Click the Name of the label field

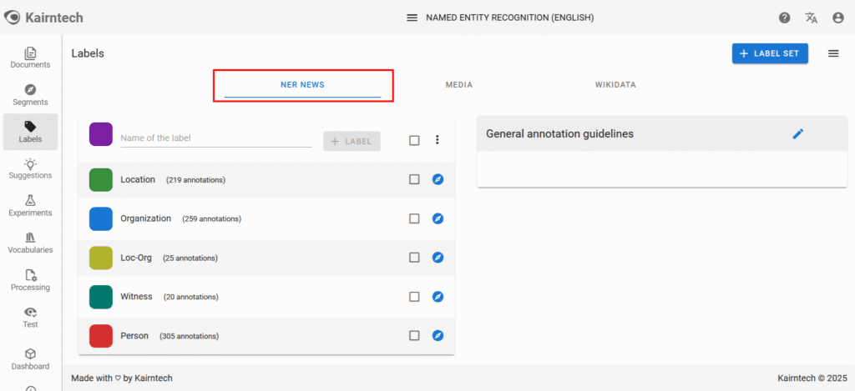pos(215,138)
